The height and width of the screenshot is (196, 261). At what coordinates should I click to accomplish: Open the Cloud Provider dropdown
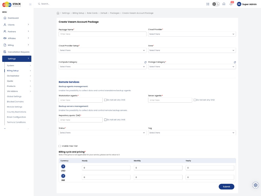coord(192,34)
